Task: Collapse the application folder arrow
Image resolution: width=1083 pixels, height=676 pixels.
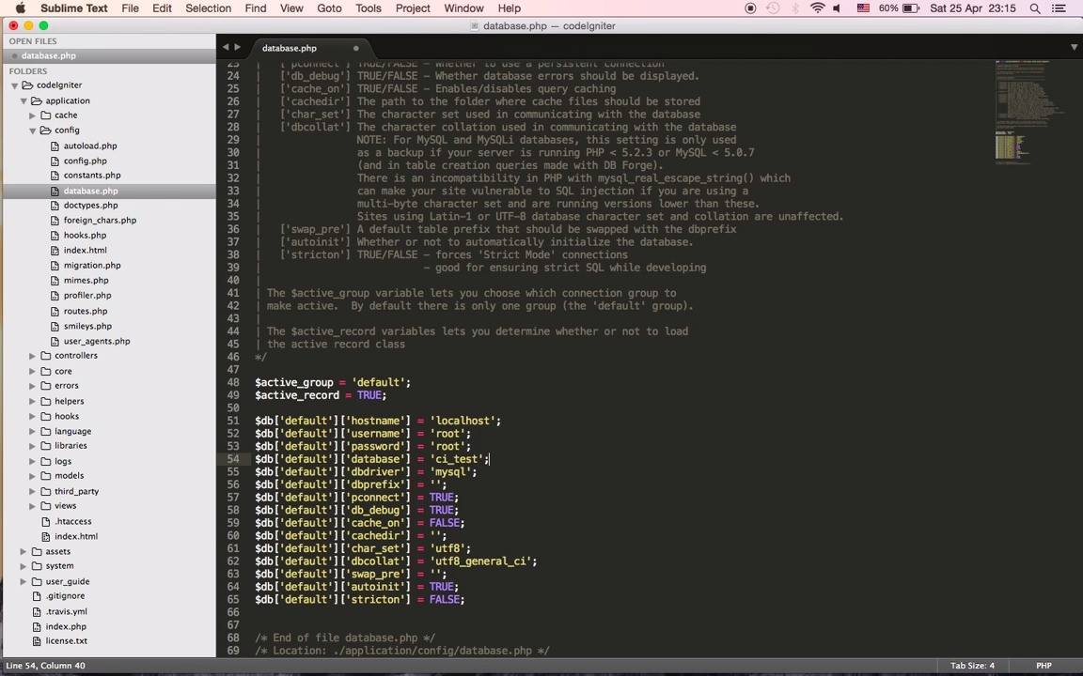Action: [24, 100]
